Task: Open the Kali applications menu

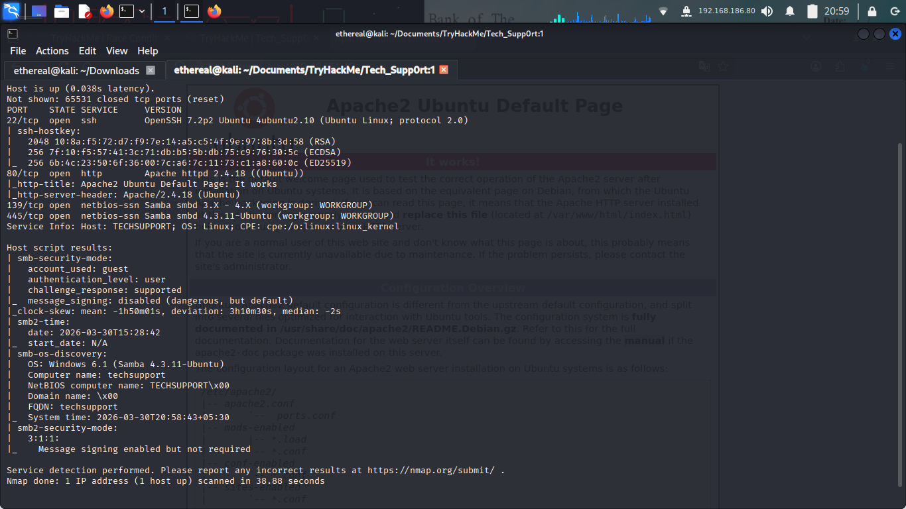Action: coord(11,11)
